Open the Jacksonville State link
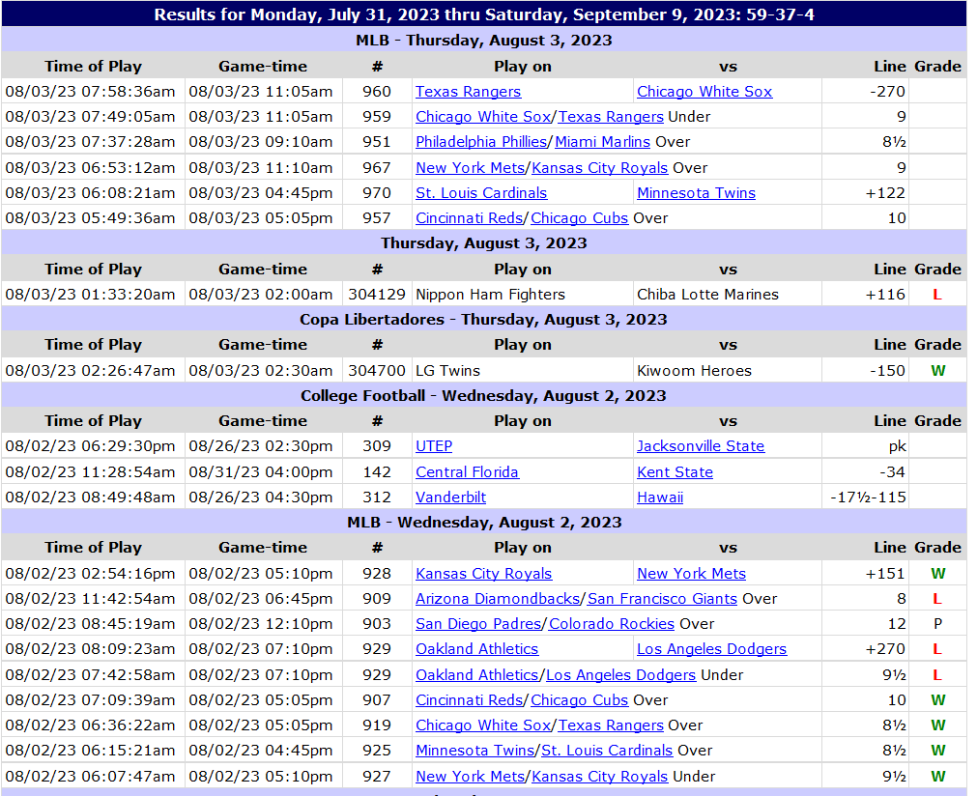Screen dimensions: 977x796 (x=701, y=446)
